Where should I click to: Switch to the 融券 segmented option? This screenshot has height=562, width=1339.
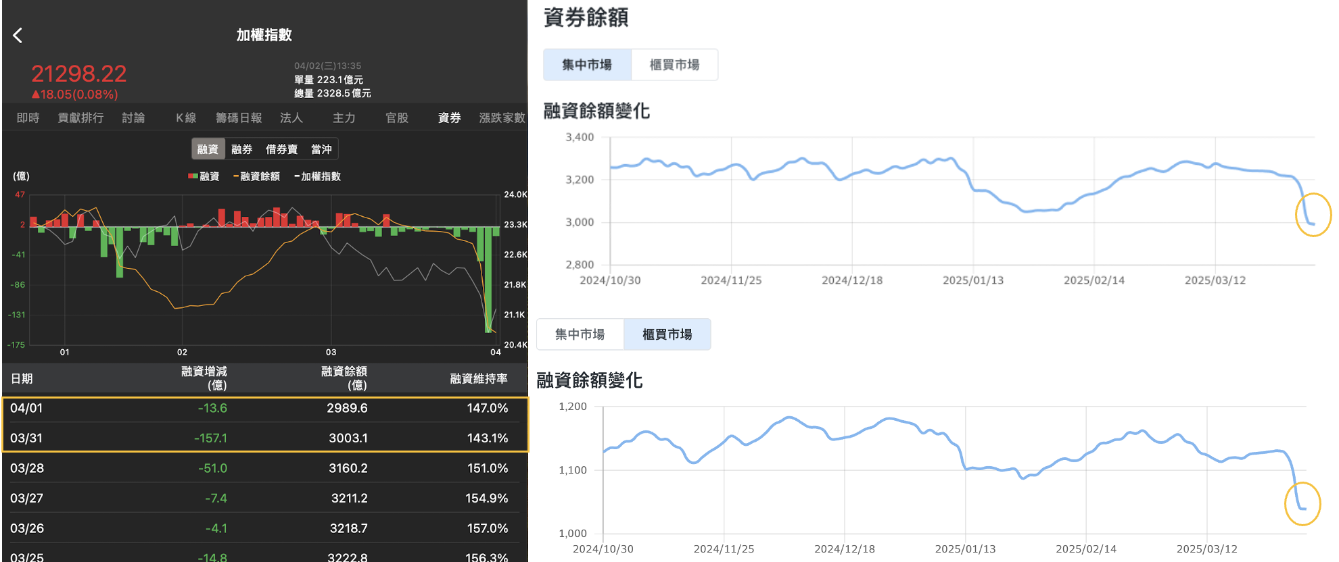241,149
